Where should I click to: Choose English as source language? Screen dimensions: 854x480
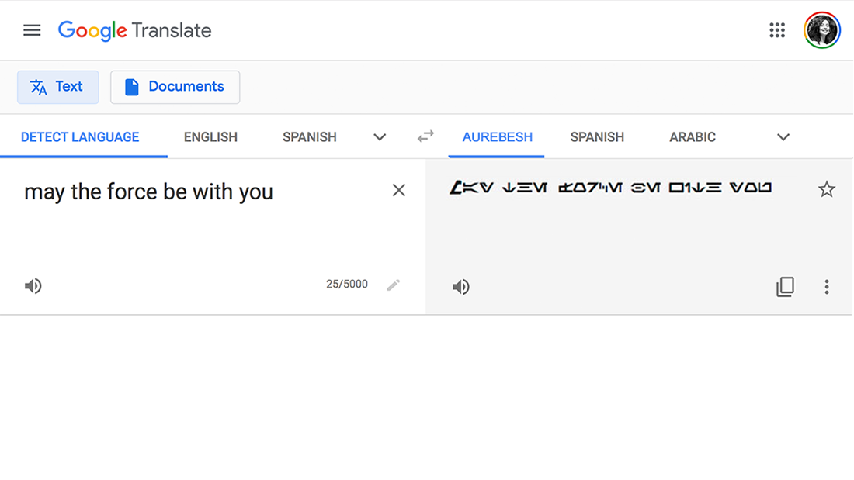(210, 137)
